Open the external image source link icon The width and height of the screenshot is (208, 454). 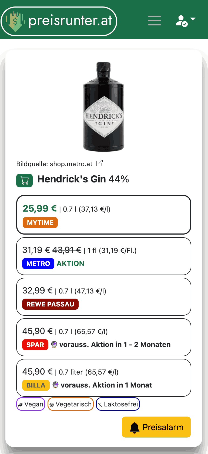click(x=99, y=163)
